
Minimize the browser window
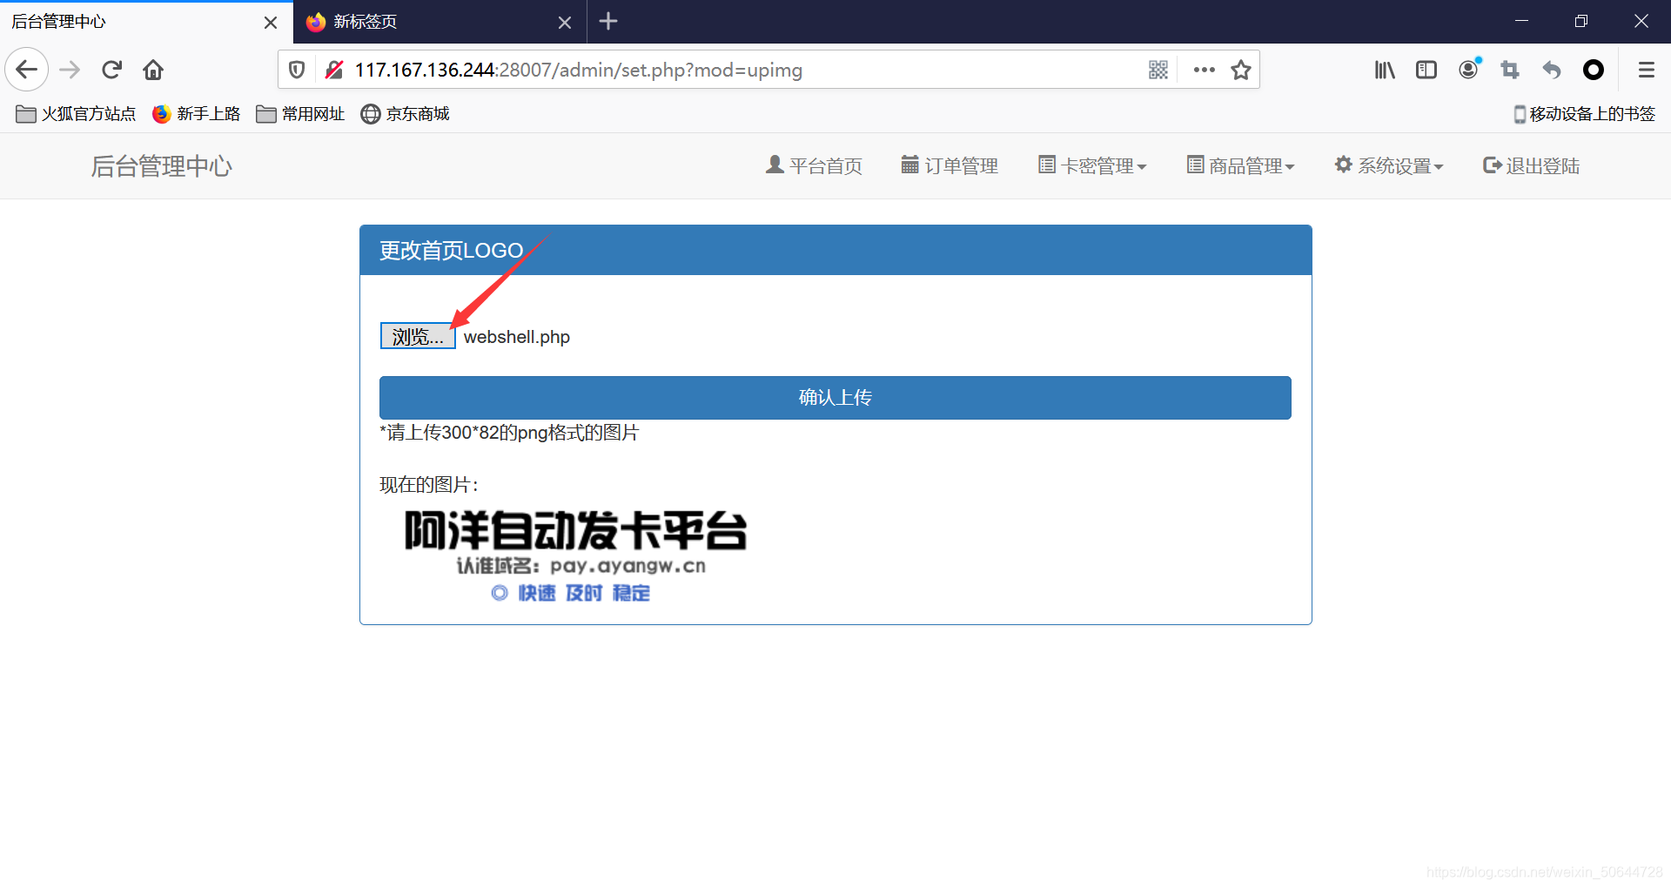point(1521,21)
